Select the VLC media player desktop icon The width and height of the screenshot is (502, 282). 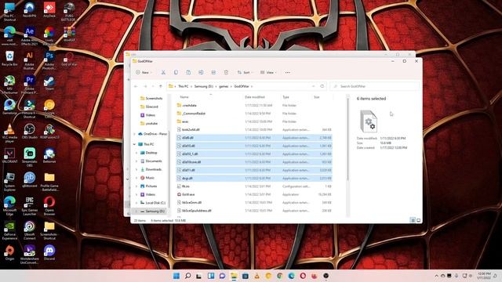click(9, 133)
